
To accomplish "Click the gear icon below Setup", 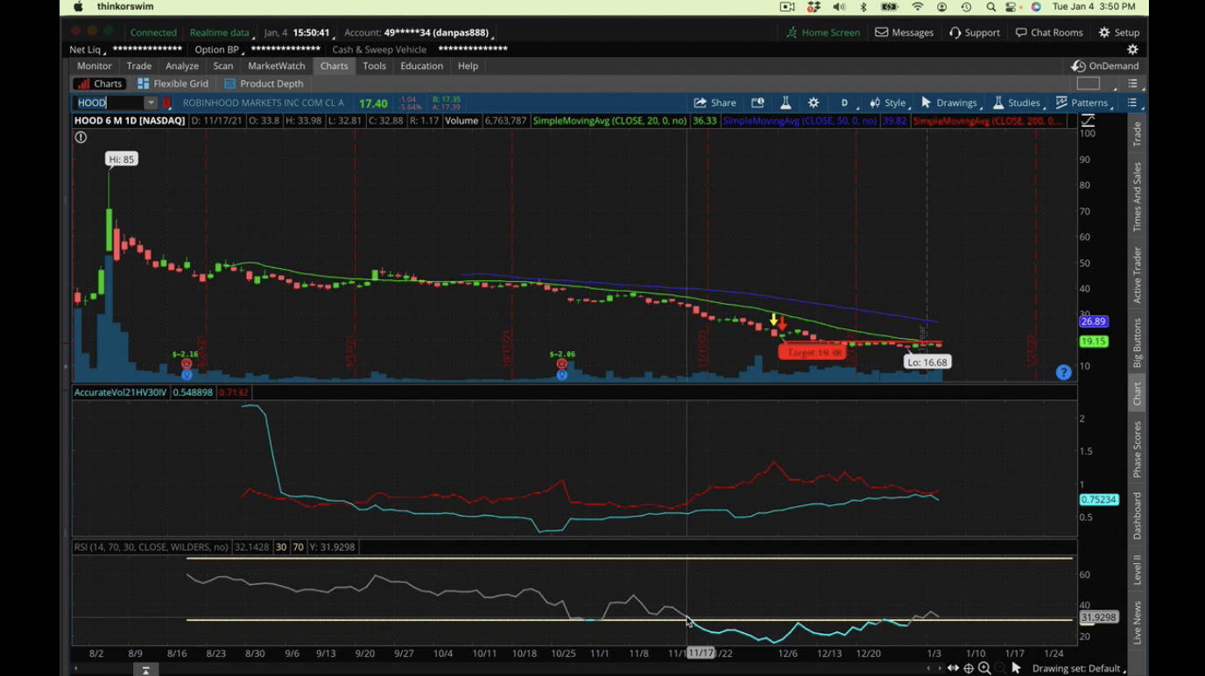I will [1132, 50].
